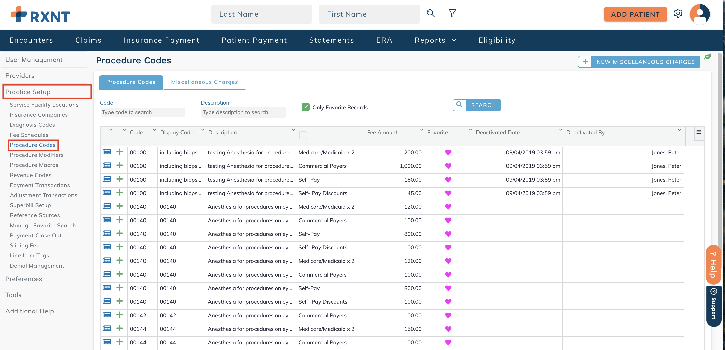Toggle favorite heart for 00100 Self- Pay Discounts 45.00
Screen dimensions: 725x350
tap(448, 193)
